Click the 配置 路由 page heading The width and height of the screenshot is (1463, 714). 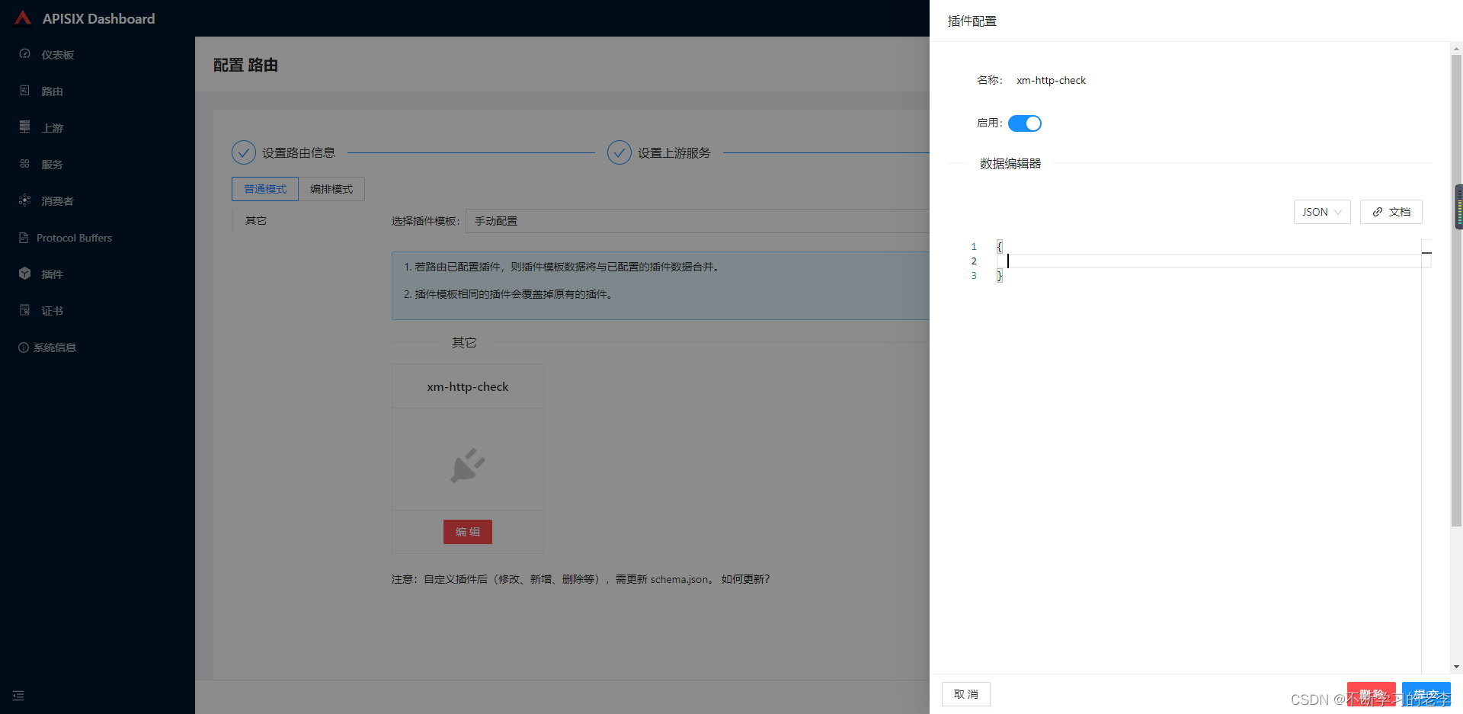245,65
